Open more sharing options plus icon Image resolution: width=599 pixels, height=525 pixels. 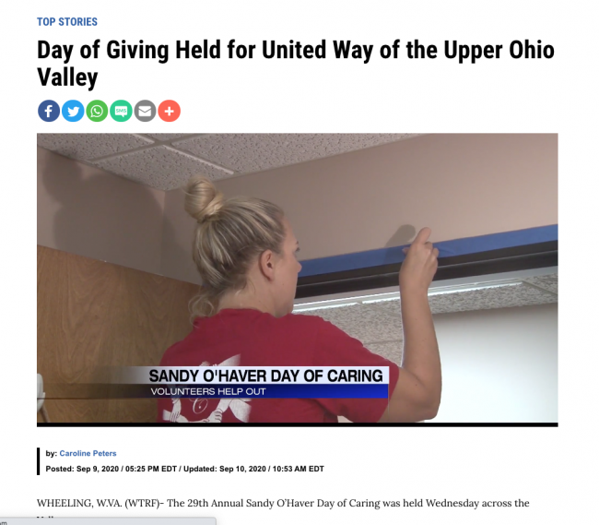pos(169,111)
